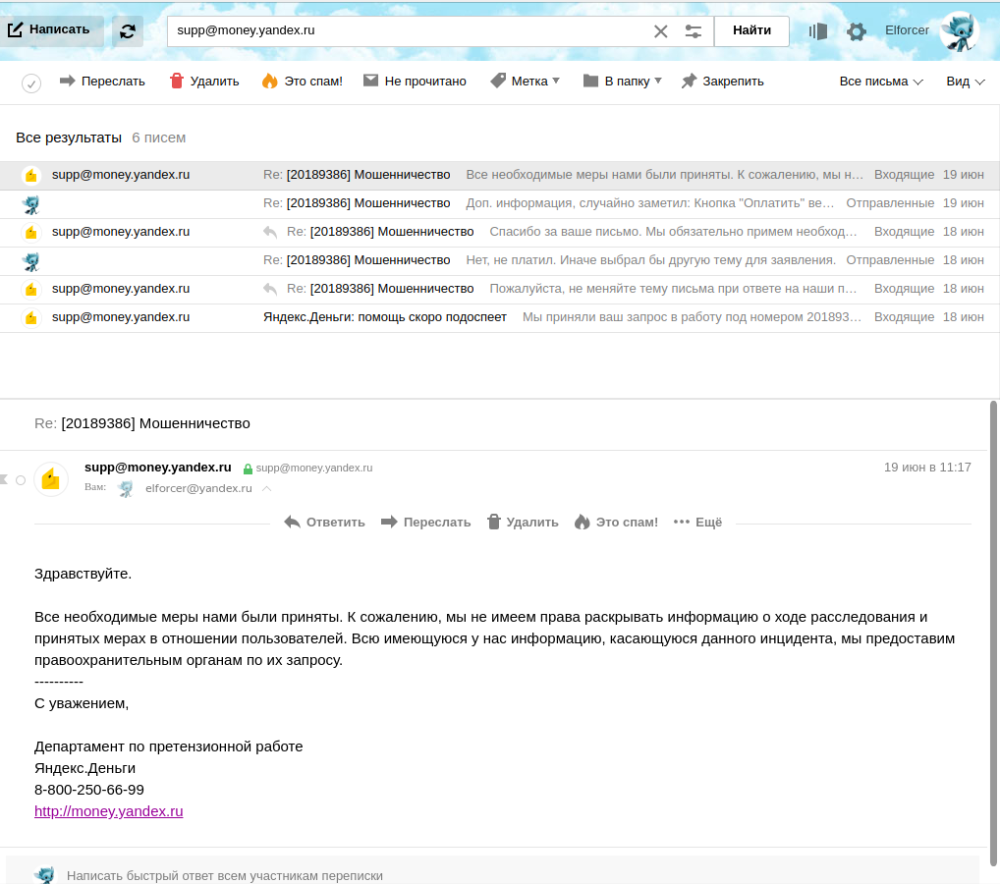Open advanced search filter settings icon
The height and width of the screenshot is (884, 1000).
694,31
